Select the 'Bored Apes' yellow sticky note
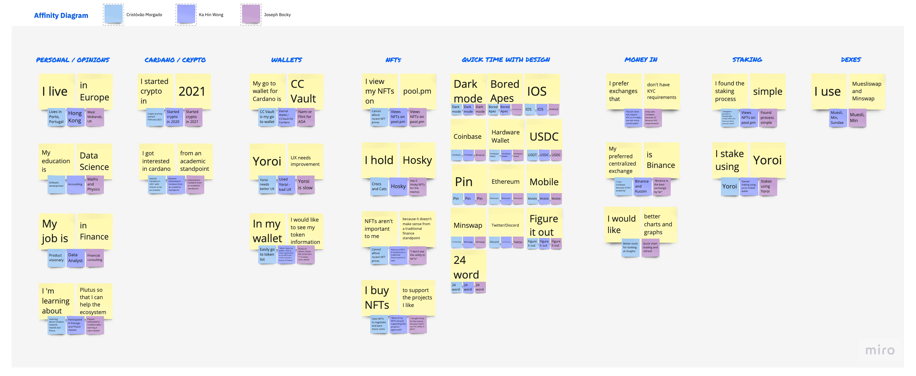 tap(505, 90)
